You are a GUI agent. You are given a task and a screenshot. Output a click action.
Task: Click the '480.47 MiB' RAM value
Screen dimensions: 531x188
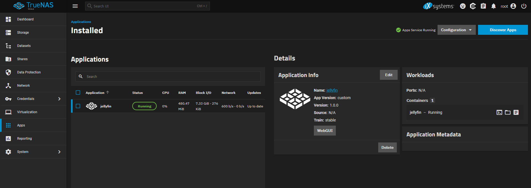coord(184,106)
